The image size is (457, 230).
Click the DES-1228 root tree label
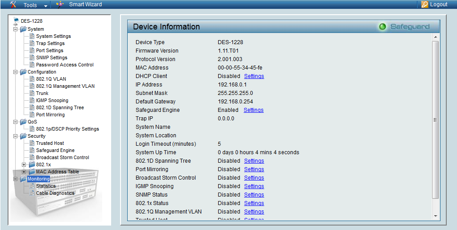pyautogui.click(x=32, y=21)
